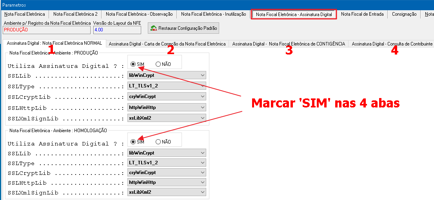The height and width of the screenshot is (200, 434).
Task: Open Consignação tab
Action: [x=404, y=14]
